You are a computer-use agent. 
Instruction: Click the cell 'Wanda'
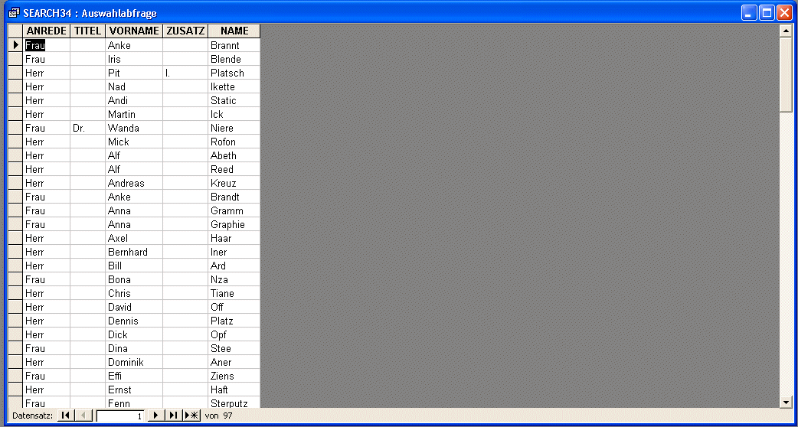click(x=134, y=128)
